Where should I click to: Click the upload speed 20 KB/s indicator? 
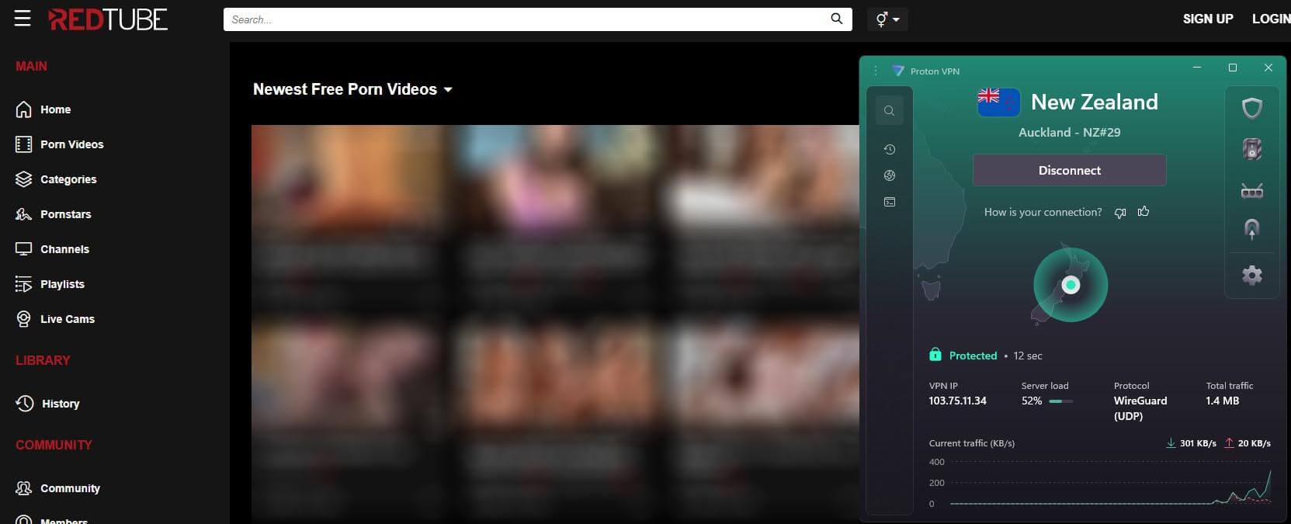point(1247,443)
